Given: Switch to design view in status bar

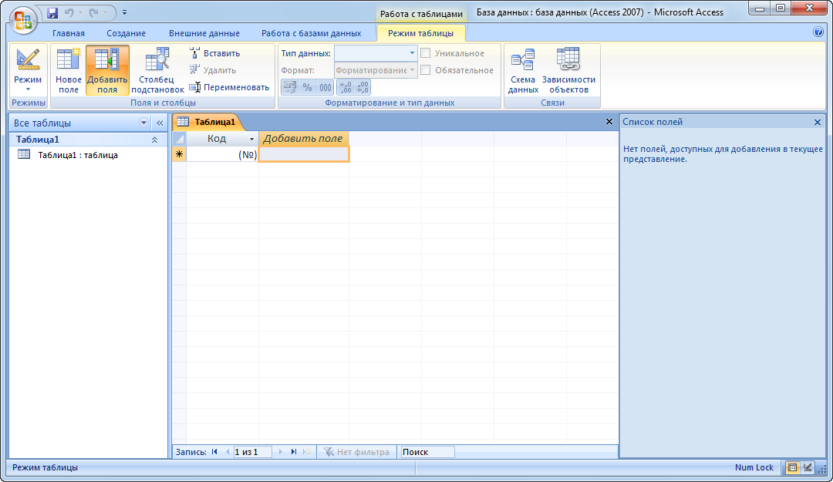Looking at the screenshot, I should [x=808, y=467].
